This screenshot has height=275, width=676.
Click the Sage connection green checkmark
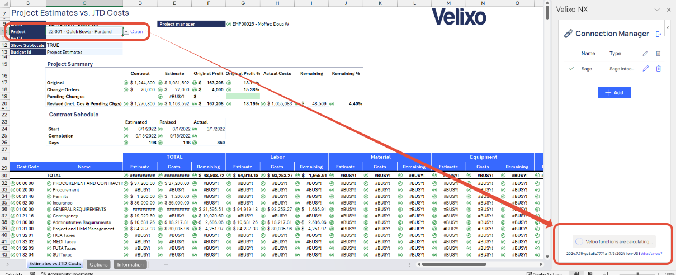click(x=571, y=69)
